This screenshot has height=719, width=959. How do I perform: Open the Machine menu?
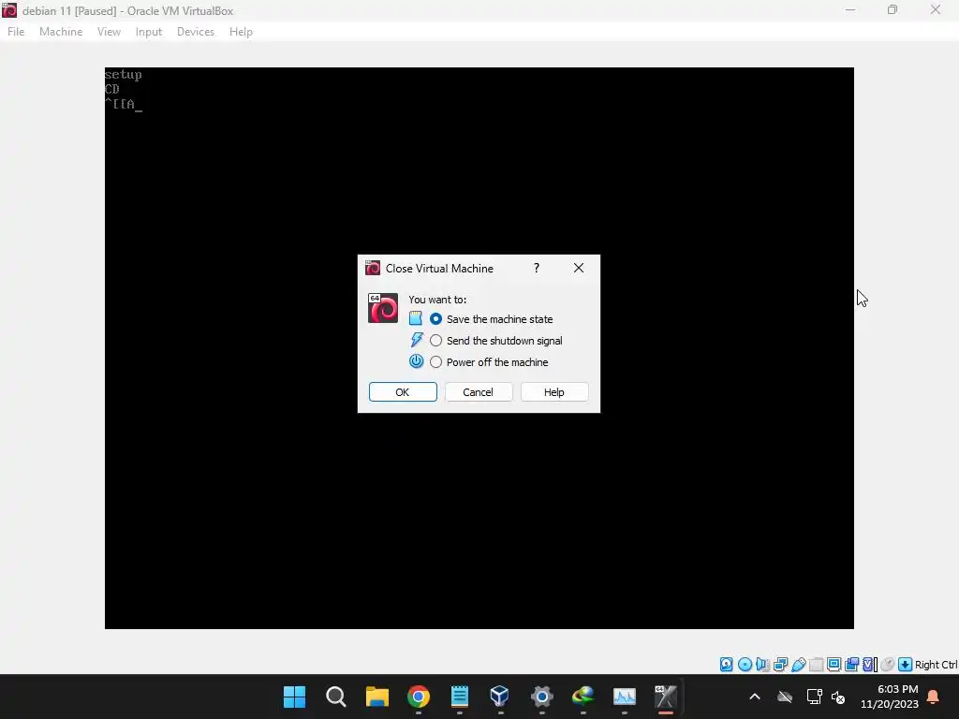point(61,32)
